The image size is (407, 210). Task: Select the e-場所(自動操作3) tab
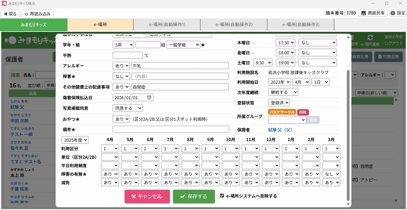pos(301,25)
